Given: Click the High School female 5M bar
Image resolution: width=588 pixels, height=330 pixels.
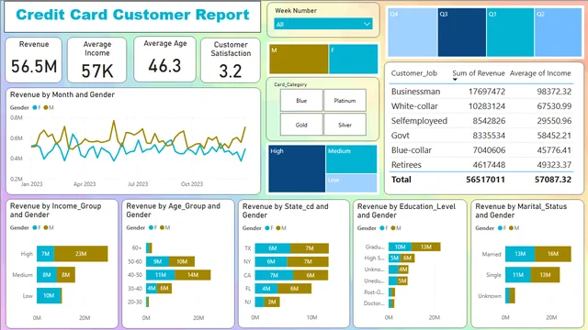Looking at the screenshot, I should 394,258.
